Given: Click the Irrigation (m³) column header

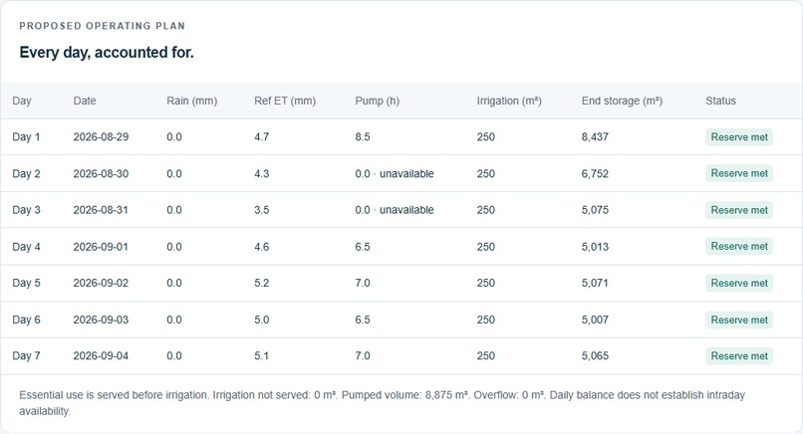Looking at the screenshot, I should (x=509, y=101).
